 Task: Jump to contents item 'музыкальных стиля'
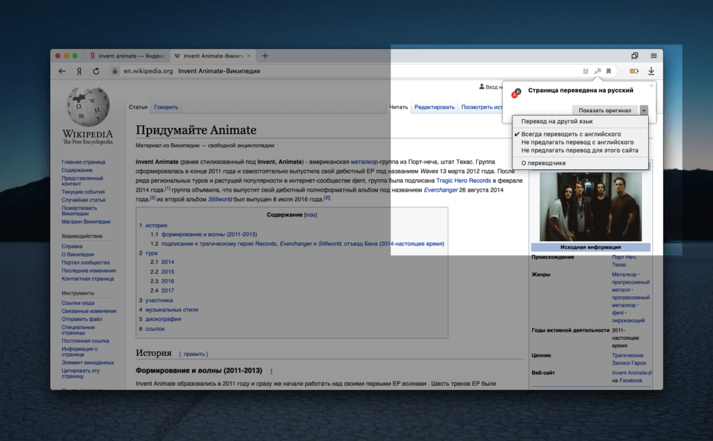coord(172,310)
